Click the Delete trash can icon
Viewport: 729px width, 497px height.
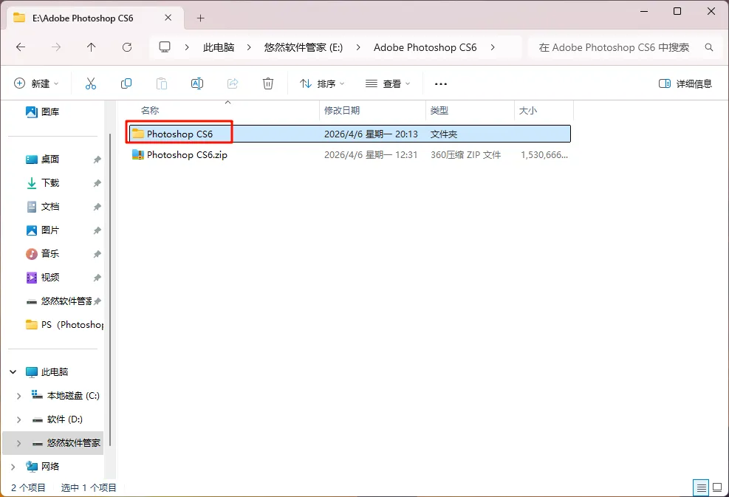click(268, 83)
